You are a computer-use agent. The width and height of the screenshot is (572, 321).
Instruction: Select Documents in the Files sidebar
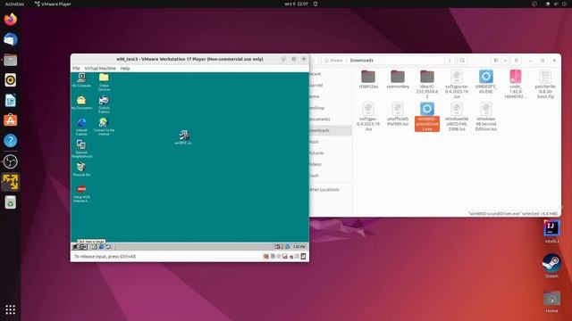[x=330, y=119]
